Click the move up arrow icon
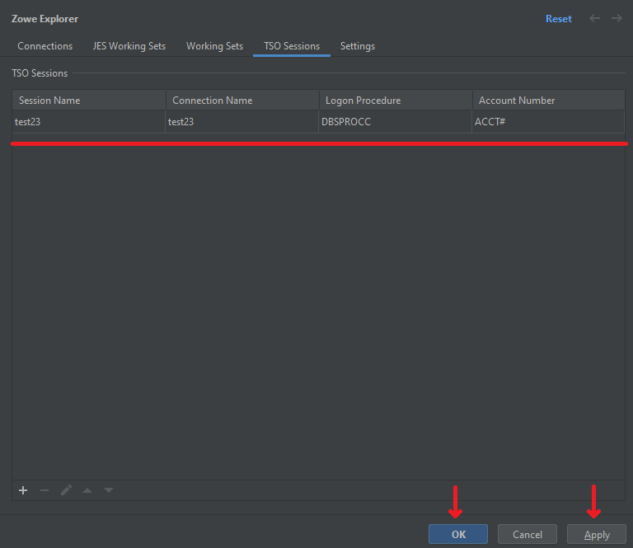 point(87,490)
